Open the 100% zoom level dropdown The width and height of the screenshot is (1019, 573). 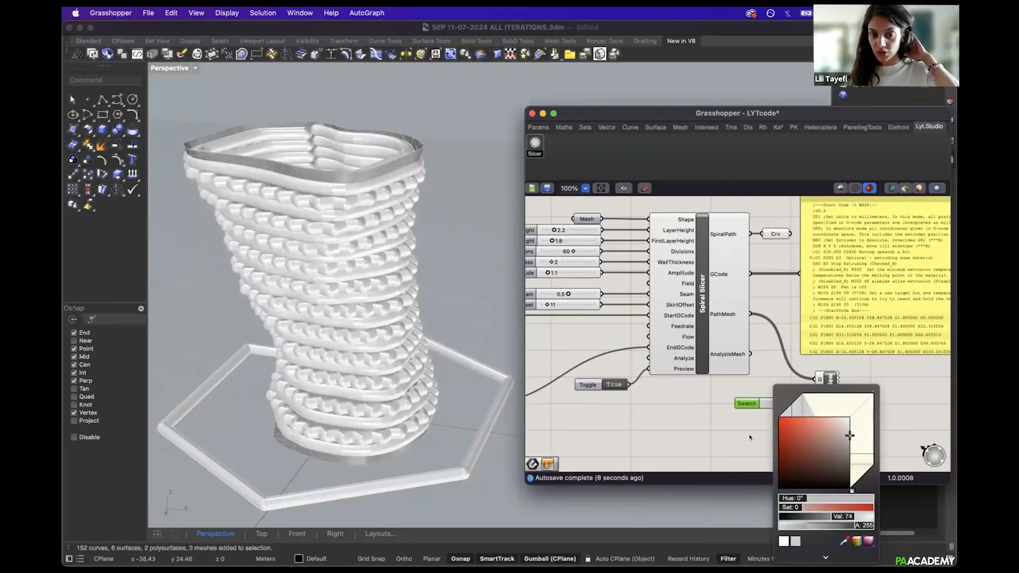[x=585, y=188]
